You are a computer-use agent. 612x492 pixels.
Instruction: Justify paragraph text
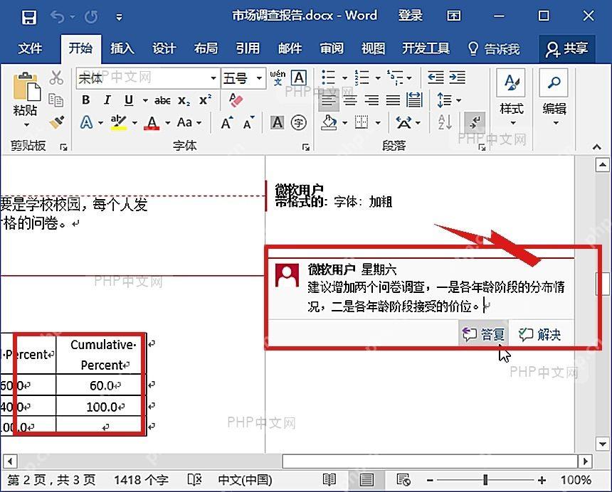point(393,100)
